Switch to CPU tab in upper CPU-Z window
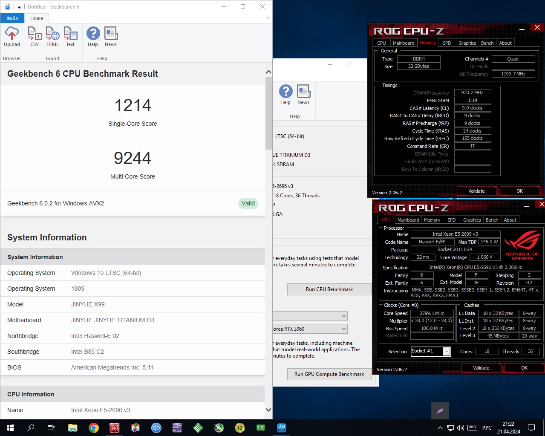 [381, 43]
